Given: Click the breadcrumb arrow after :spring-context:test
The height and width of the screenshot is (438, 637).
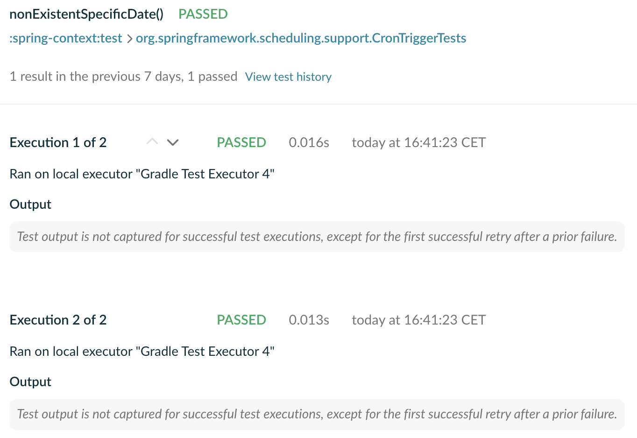Looking at the screenshot, I should [129, 39].
